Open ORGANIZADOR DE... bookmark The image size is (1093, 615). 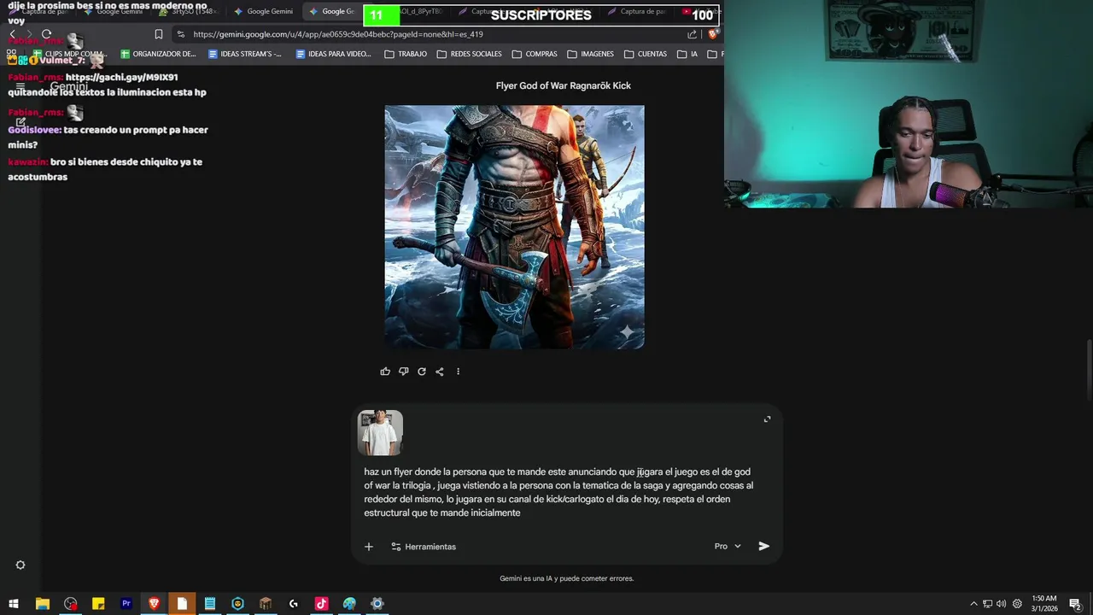pos(158,54)
